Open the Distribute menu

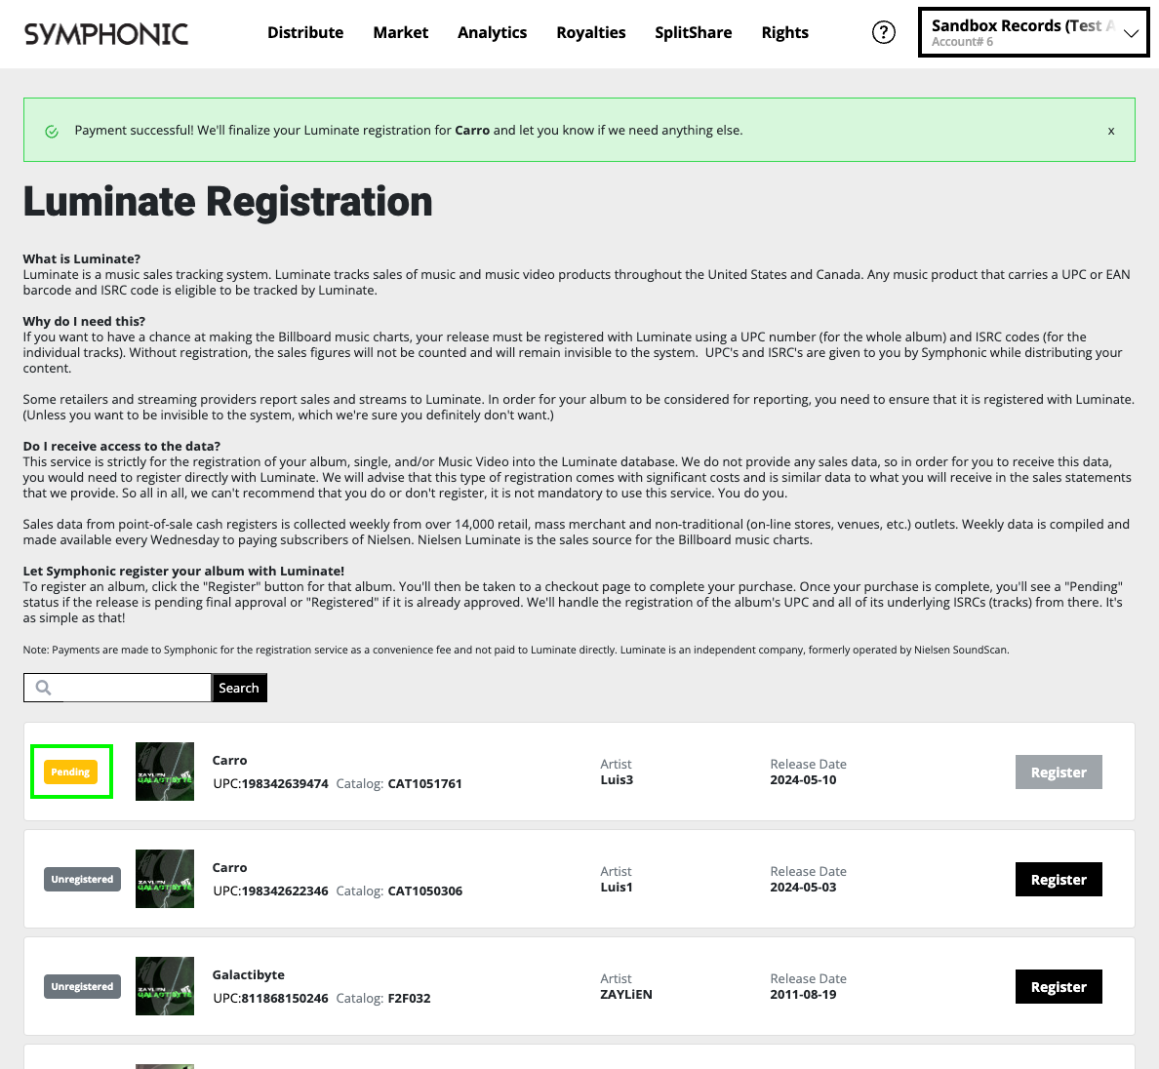pyautogui.click(x=305, y=32)
